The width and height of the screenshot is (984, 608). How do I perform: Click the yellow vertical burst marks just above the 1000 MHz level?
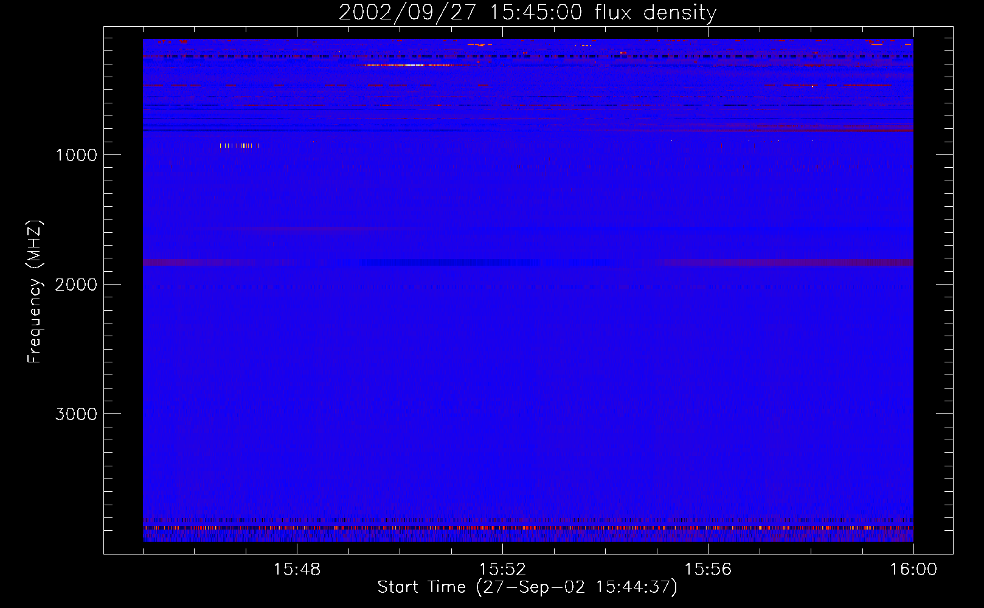pos(239,145)
